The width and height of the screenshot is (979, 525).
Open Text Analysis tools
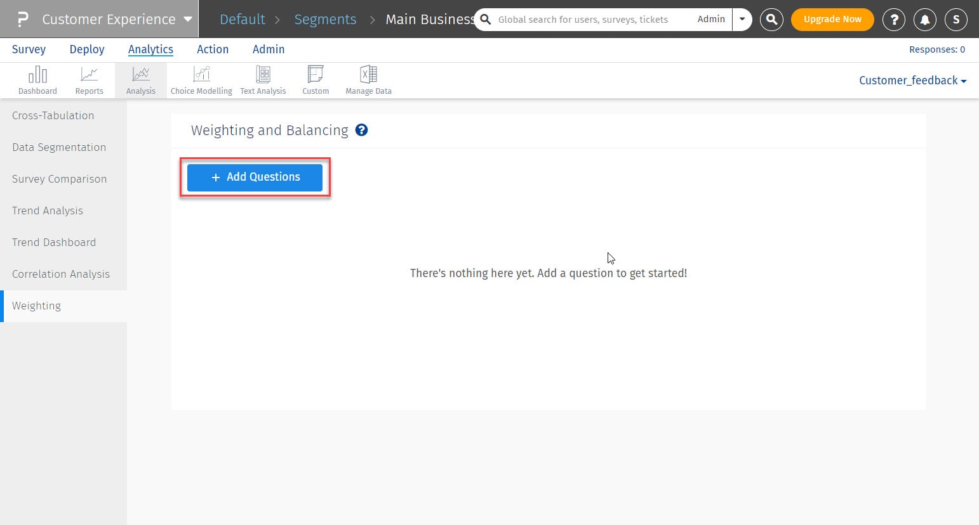click(x=263, y=81)
